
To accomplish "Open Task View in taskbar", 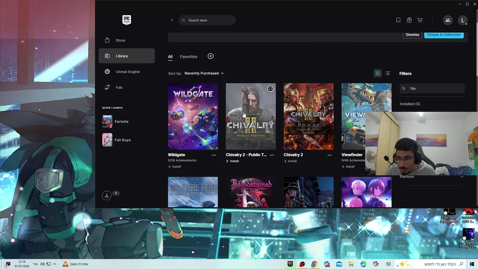I will click(x=388, y=264).
